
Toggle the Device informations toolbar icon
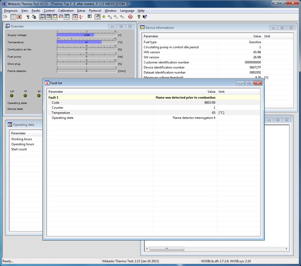(x=55, y=17)
